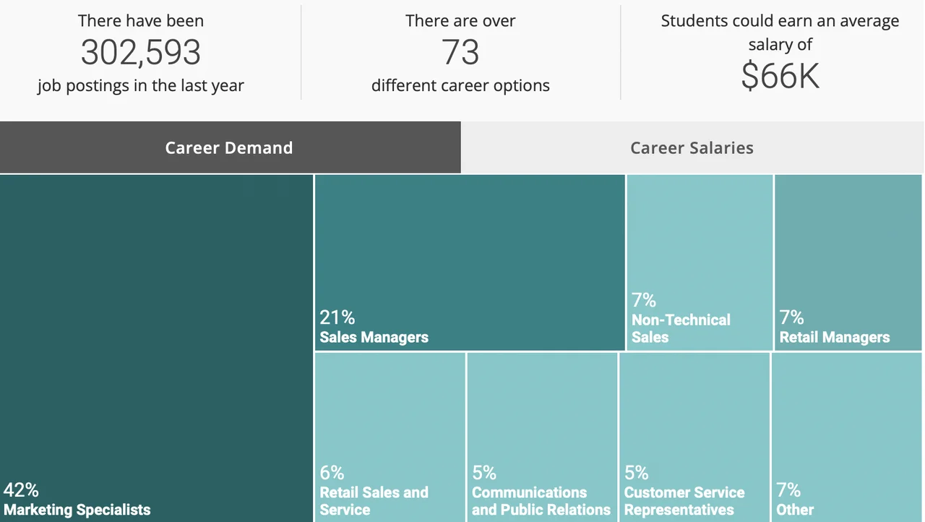Switch to the Career Salaries tab

coord(692,147)
